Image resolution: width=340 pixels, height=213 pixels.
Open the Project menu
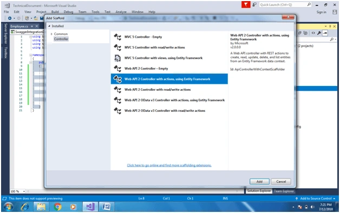41,12
